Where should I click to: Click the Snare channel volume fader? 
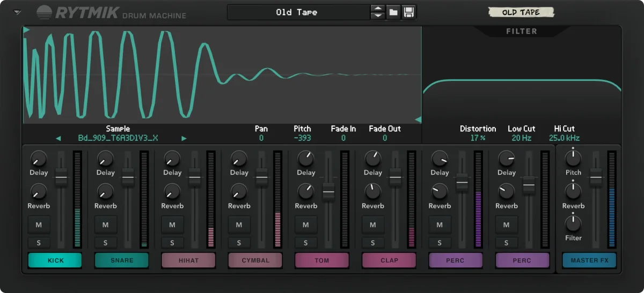pos(128,177)
